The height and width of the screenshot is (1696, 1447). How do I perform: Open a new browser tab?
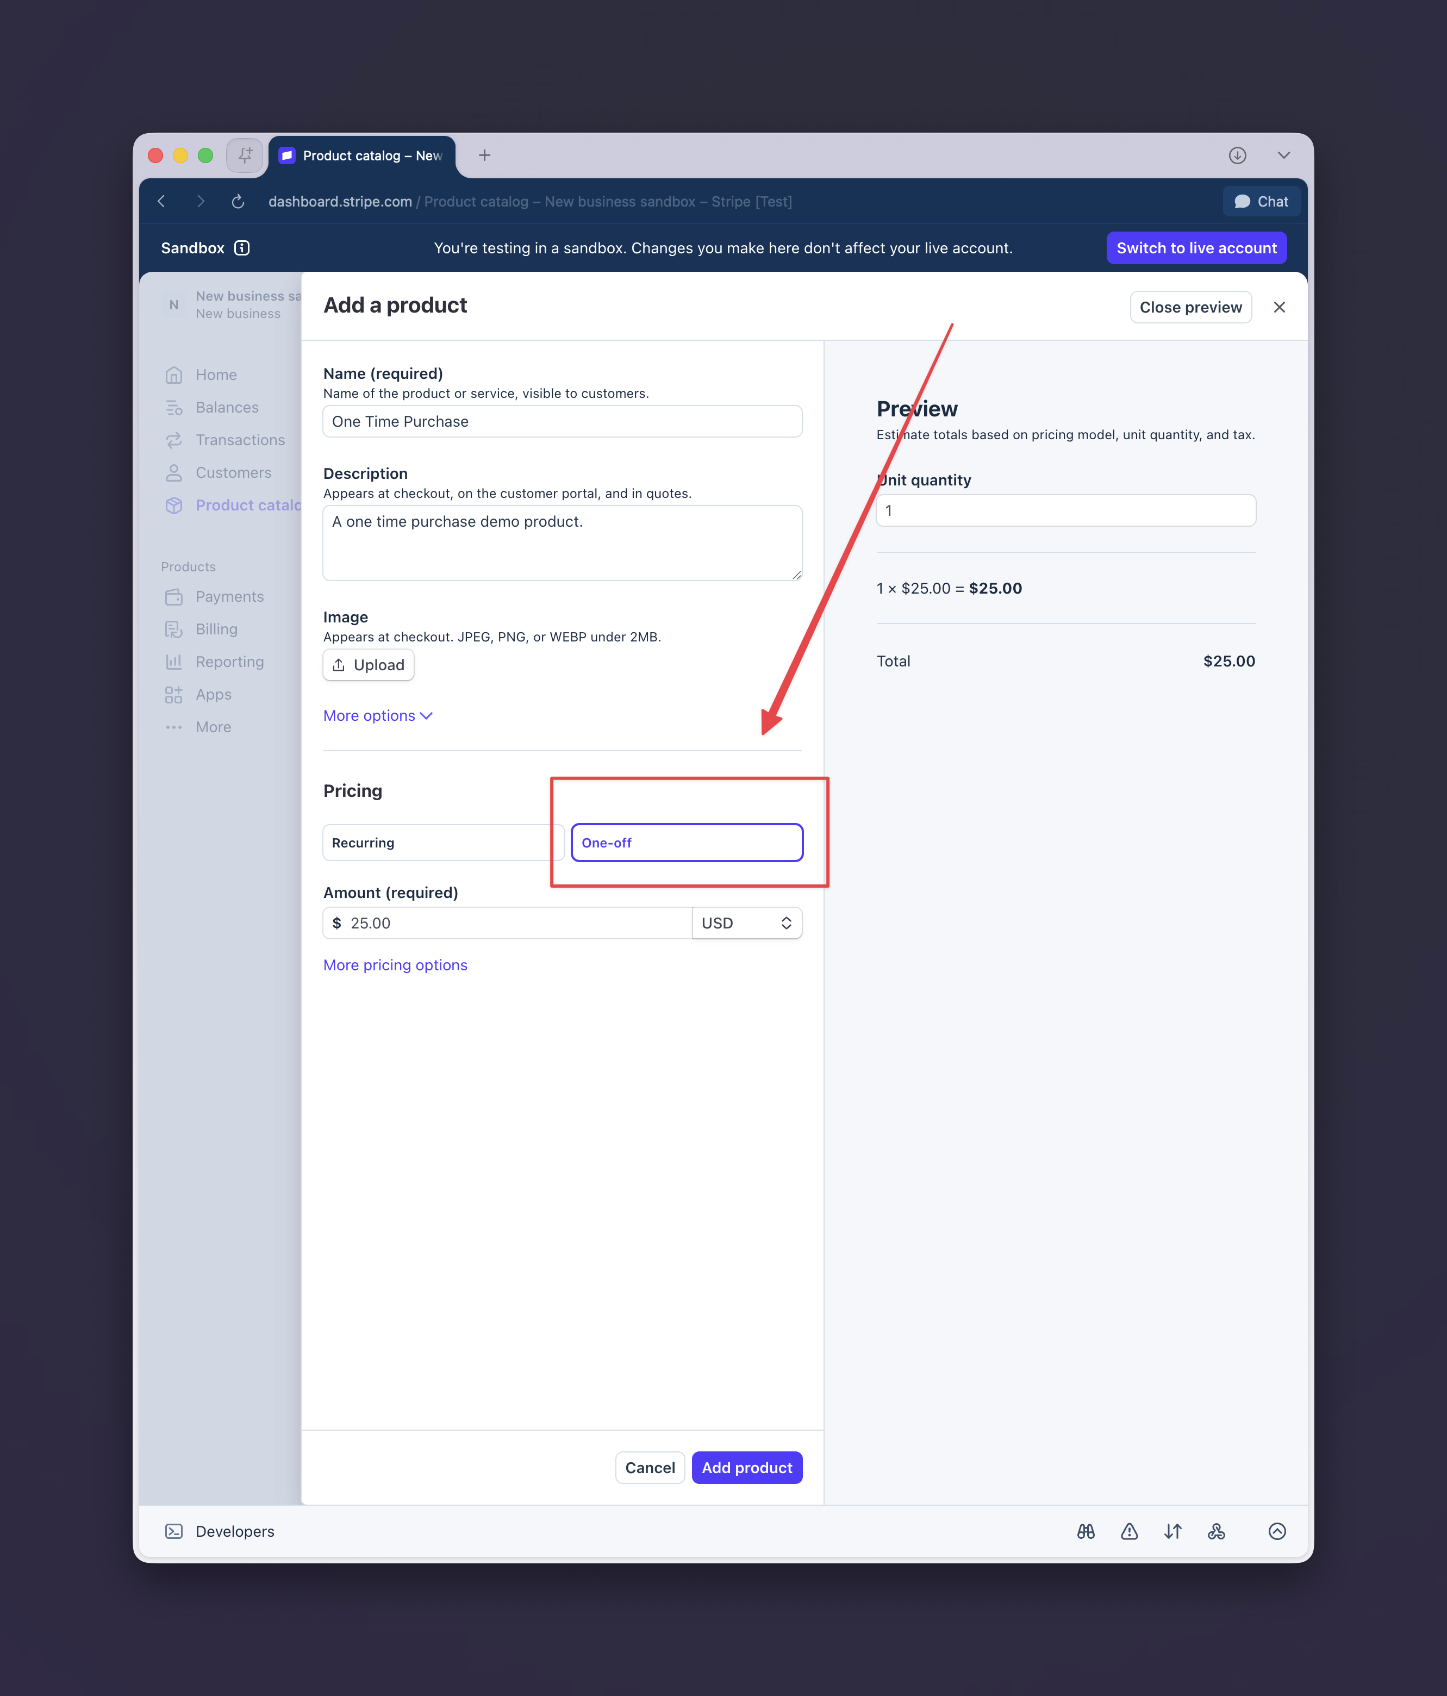(484, 155)
